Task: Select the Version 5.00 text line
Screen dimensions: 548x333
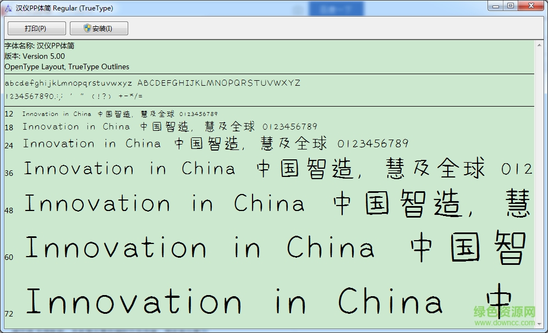Action: pos(35,56)
